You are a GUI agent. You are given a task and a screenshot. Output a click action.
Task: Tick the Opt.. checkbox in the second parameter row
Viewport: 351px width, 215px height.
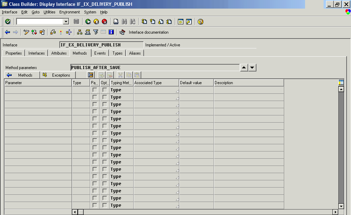(x=105, y=97)
